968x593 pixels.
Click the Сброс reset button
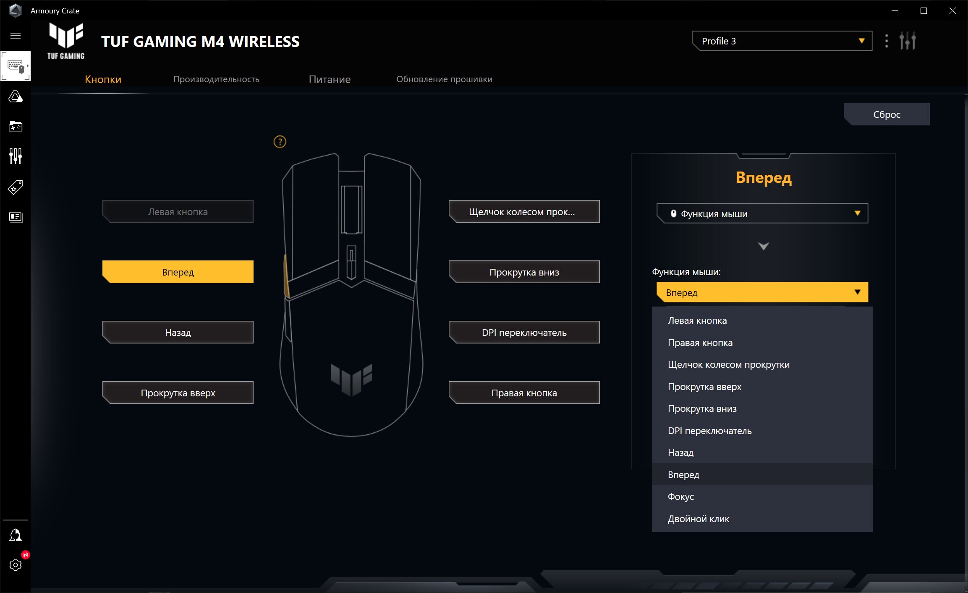(887, 114)
